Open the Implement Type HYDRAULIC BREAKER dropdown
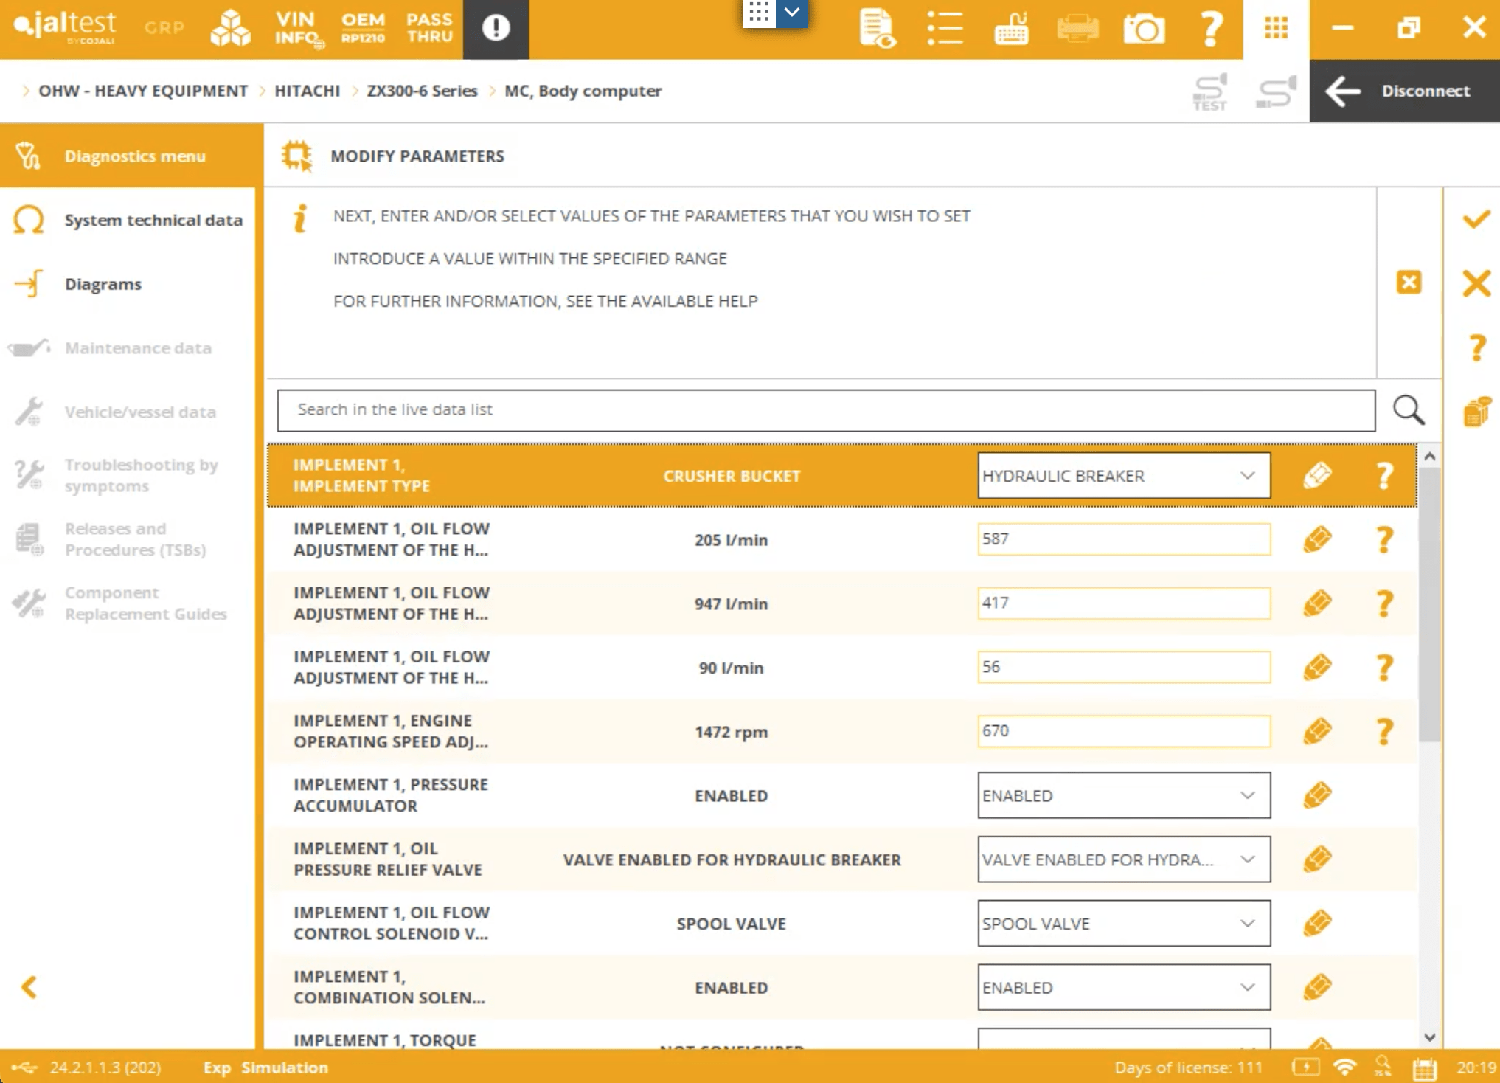The width and height of the screenshot is (1500, 1083). tap(1123, 476)
